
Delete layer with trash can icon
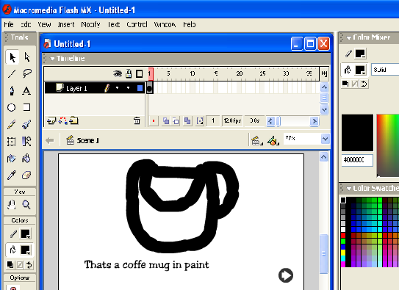click(137, 120)
